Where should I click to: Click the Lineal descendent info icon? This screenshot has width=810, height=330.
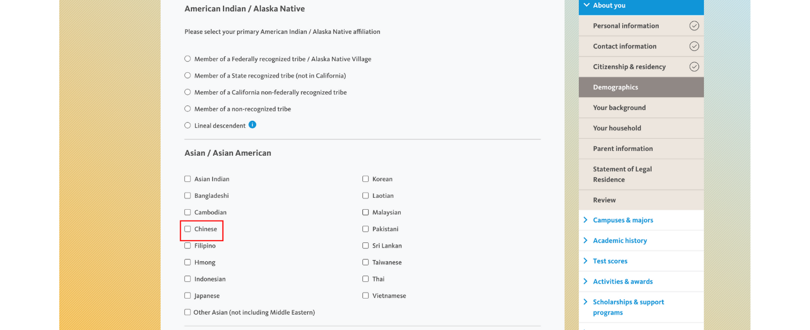pos(253,125)
